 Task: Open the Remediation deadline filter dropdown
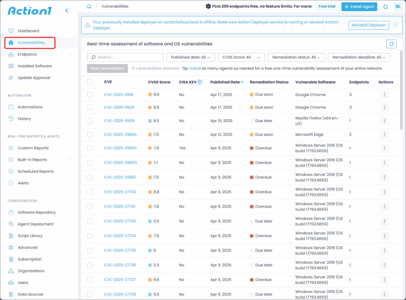(359, 57)
